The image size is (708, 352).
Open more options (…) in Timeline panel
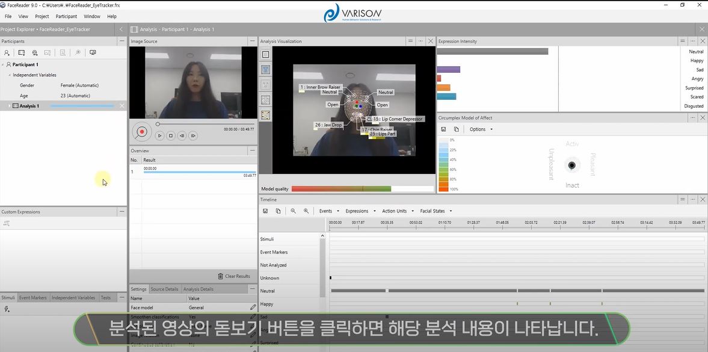pos(692,199)
